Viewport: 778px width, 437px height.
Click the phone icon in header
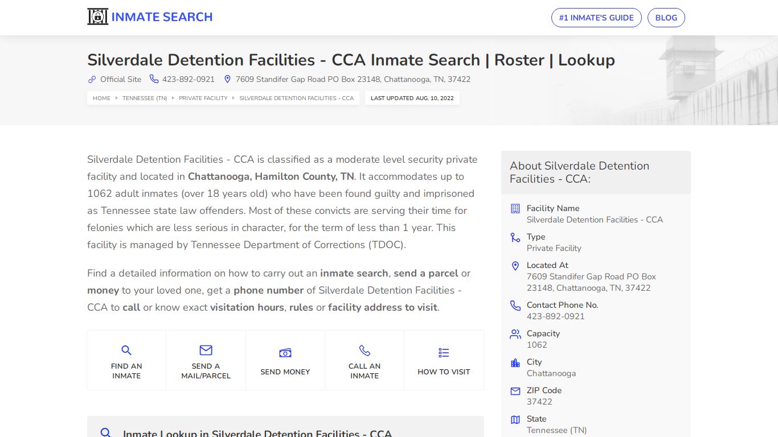pos(154,79)
